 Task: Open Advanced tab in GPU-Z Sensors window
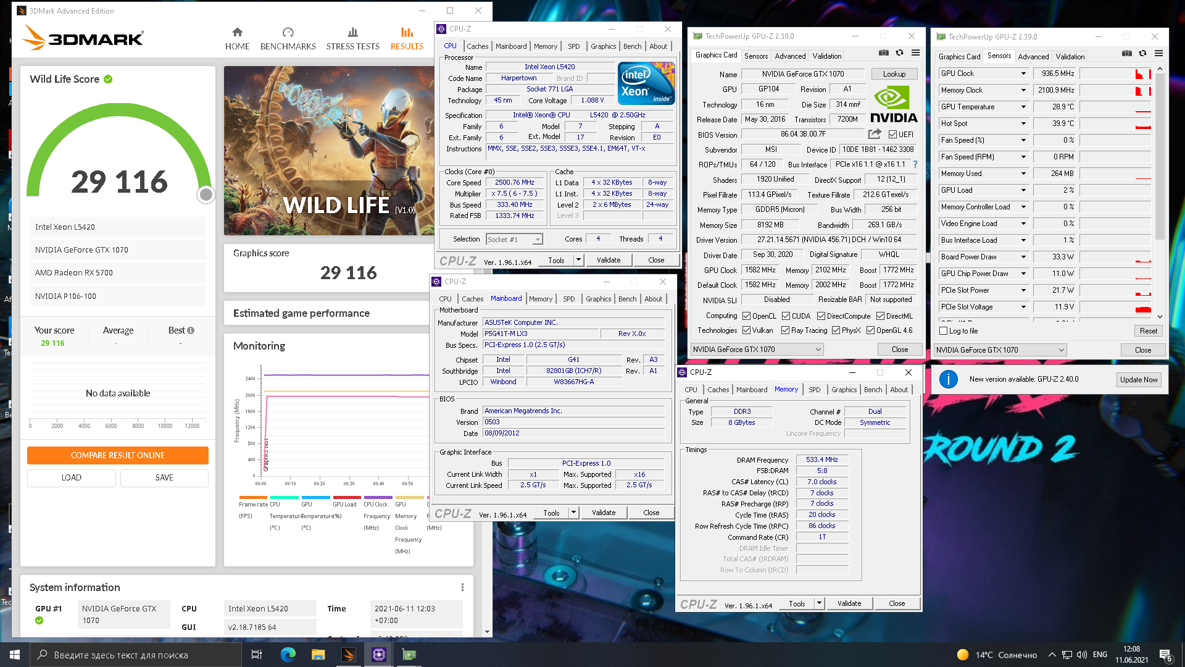(1033, 57)
